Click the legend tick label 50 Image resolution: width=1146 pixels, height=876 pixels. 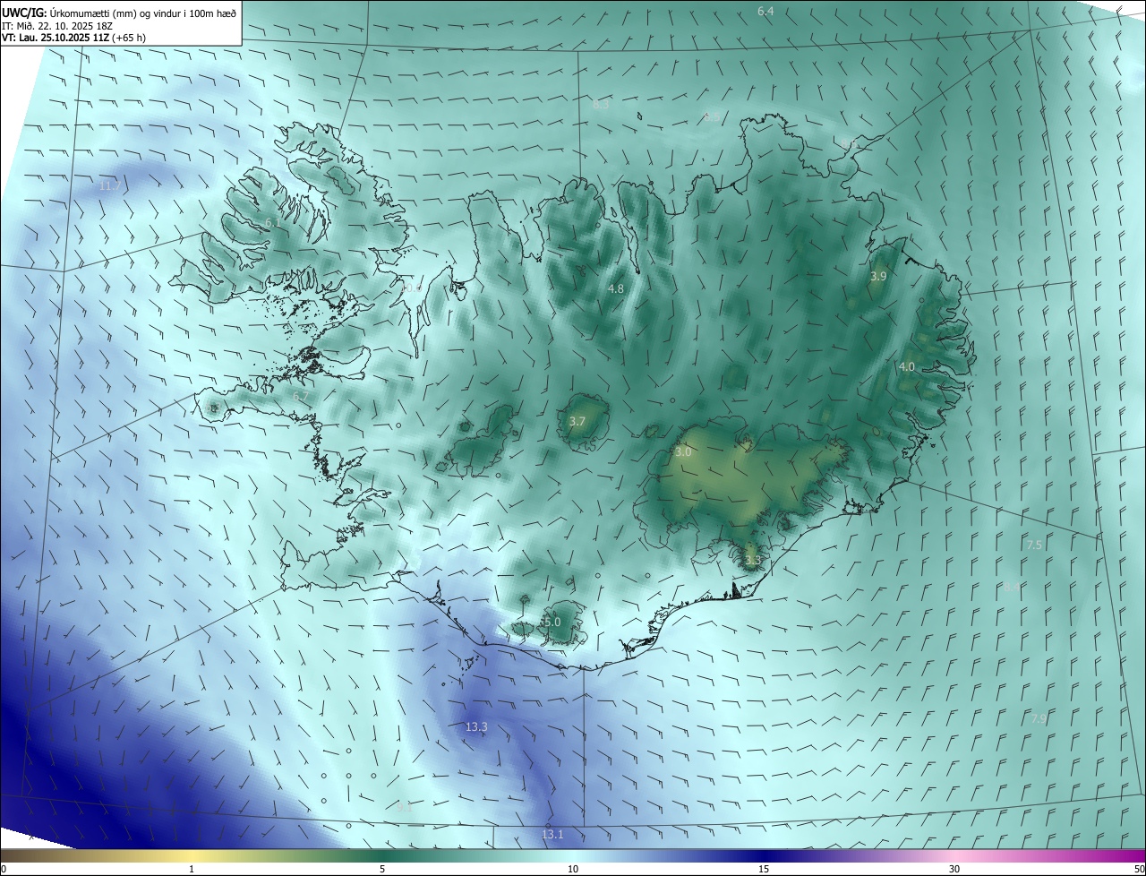[x=1139, y=869]
